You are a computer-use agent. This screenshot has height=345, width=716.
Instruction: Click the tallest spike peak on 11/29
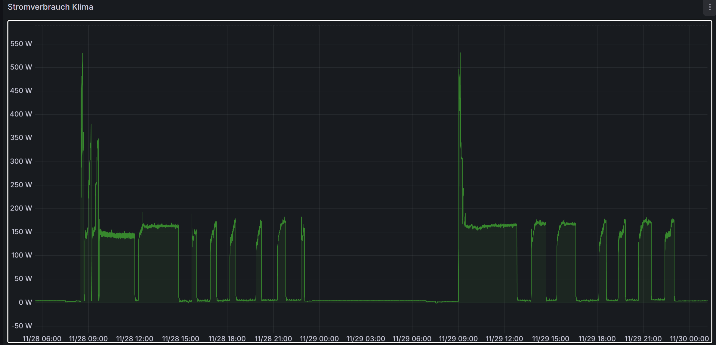coord(460,54)
